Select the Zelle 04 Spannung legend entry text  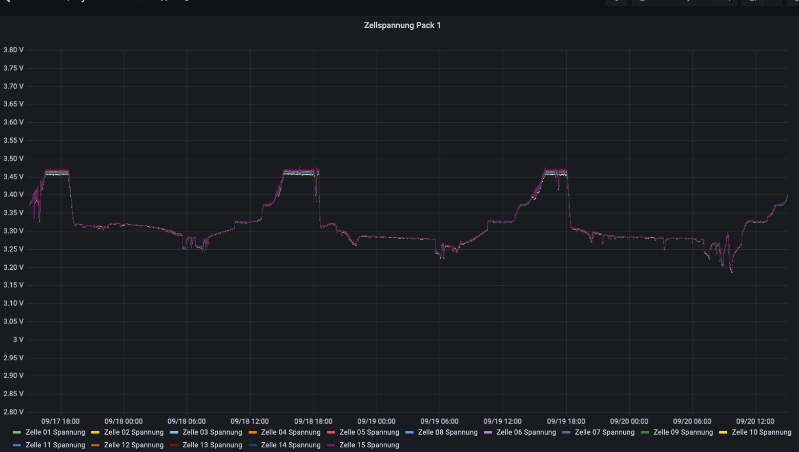[291, 432]
